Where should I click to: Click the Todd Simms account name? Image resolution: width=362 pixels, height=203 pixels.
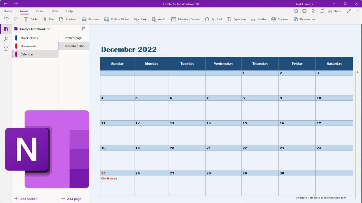304,4
